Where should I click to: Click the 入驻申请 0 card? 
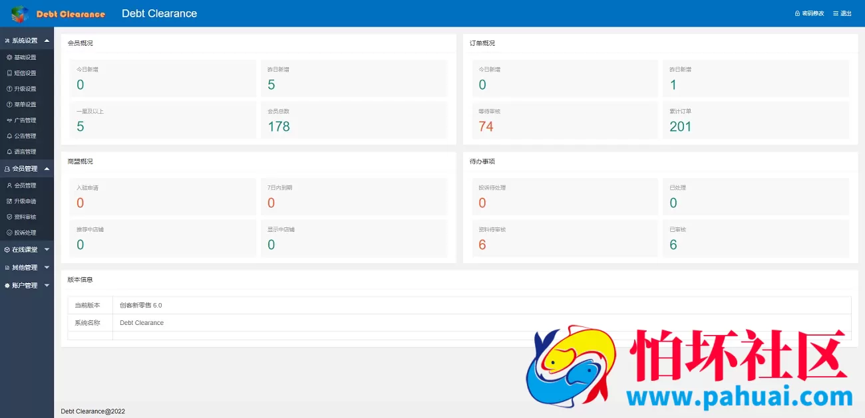162,197
